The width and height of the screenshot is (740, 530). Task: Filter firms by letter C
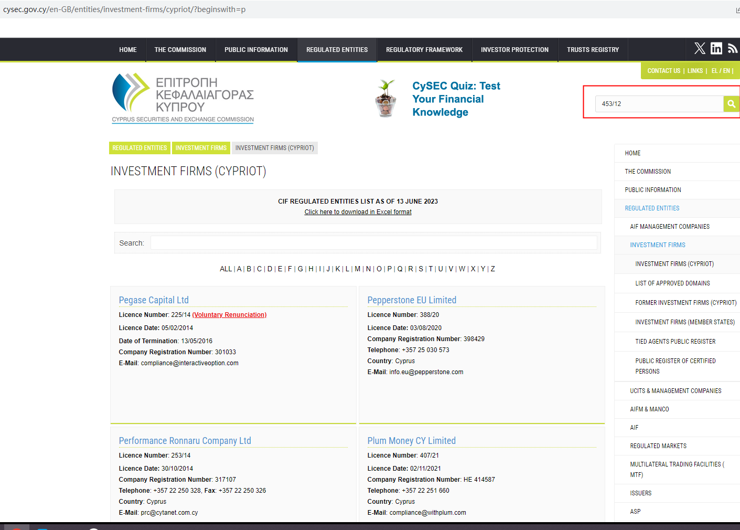[259, 269]
